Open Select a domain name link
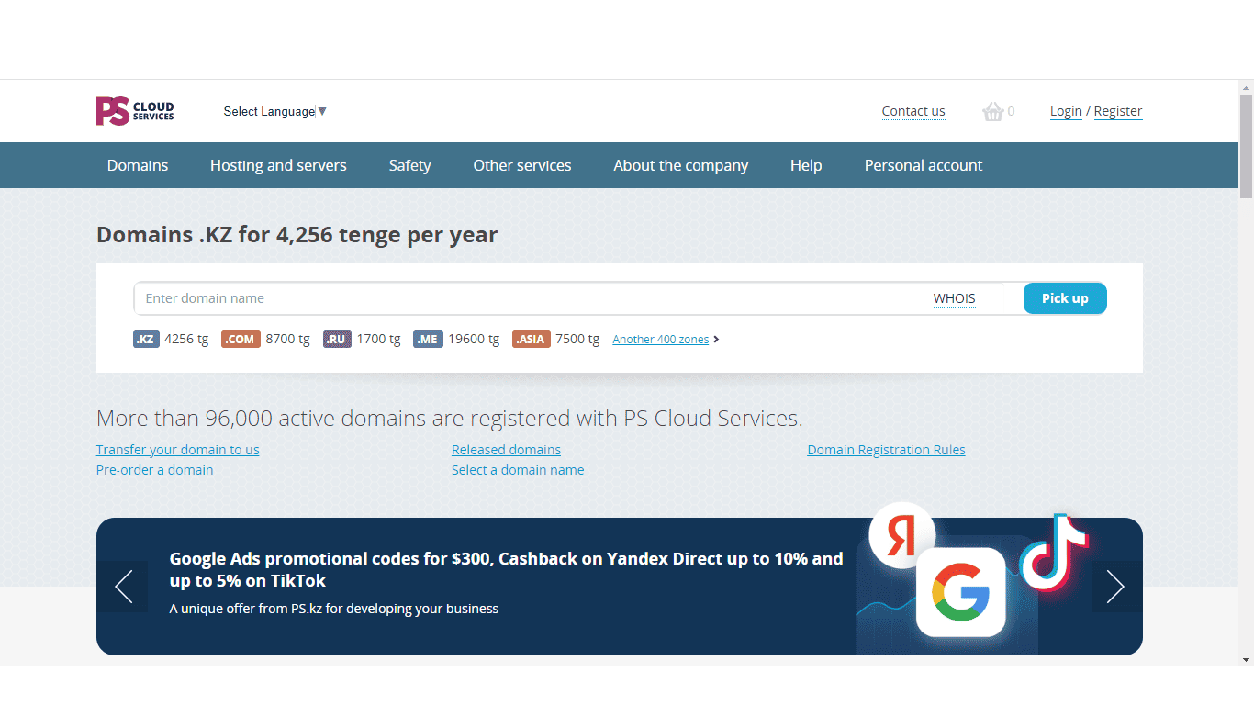The height and width of the screenshot is (705, 1254). tap(518, 470)
